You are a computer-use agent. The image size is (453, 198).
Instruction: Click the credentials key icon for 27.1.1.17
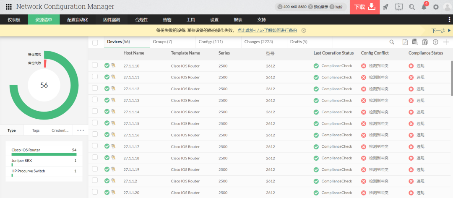click(x=113, y=146)
